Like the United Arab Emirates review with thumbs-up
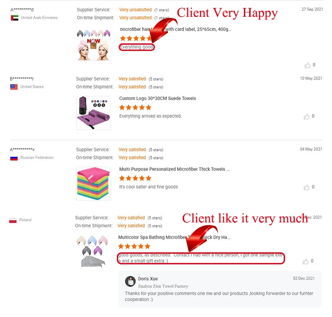Viewport: 332px width, 317px height. point(308,65)
